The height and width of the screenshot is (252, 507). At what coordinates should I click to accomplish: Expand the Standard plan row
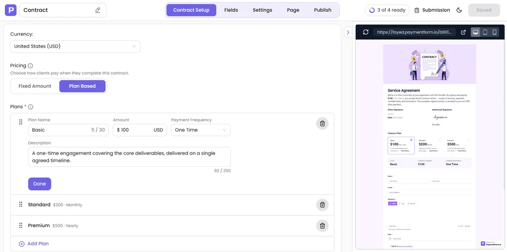pyautogui.click(x=172, y=205)
